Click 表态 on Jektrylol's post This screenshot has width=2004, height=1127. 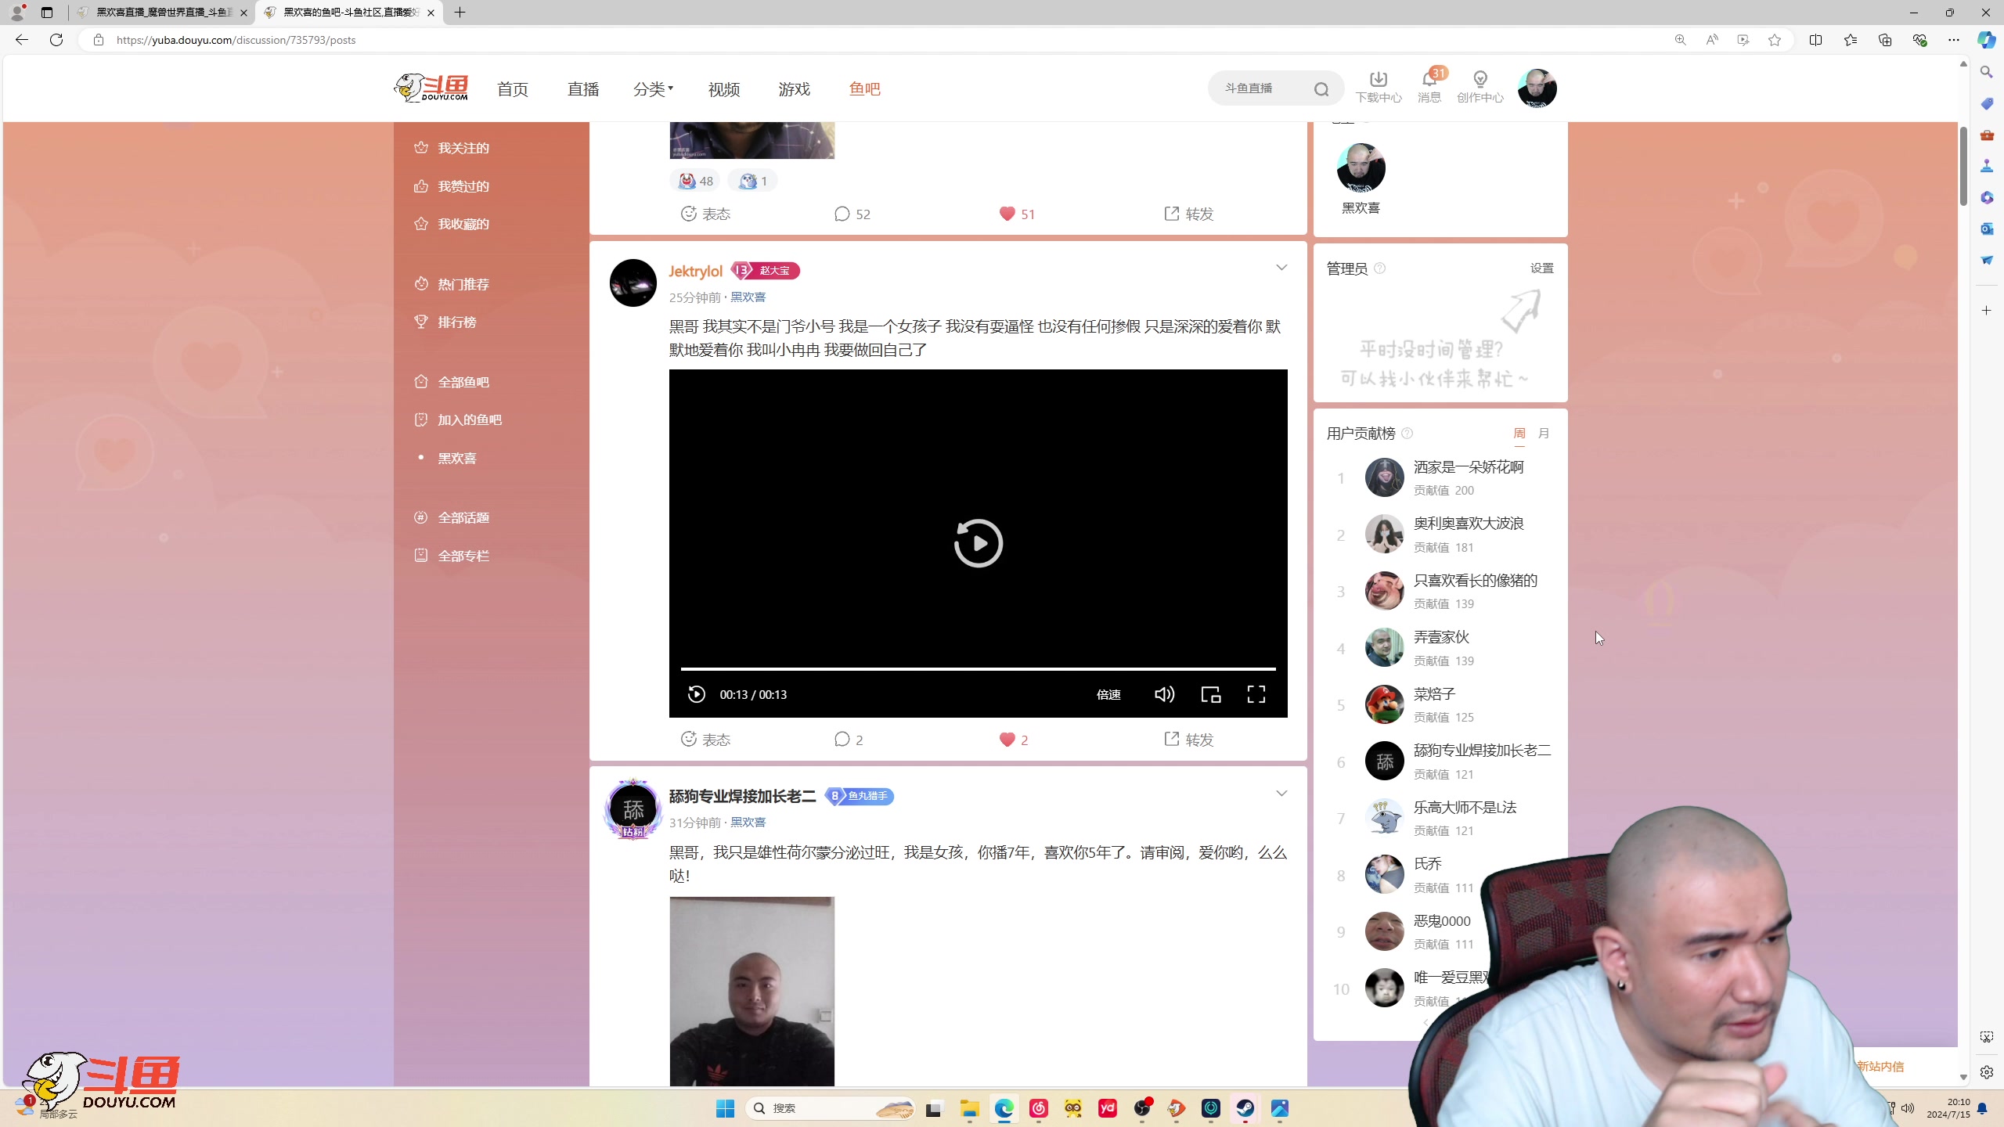(x=705, y=740)
